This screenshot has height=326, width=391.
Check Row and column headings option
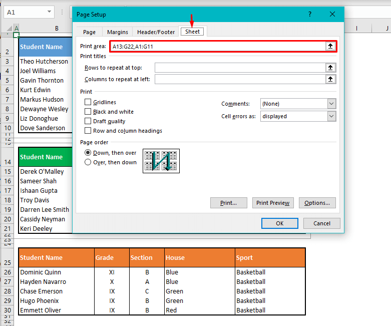coord(88,130)
